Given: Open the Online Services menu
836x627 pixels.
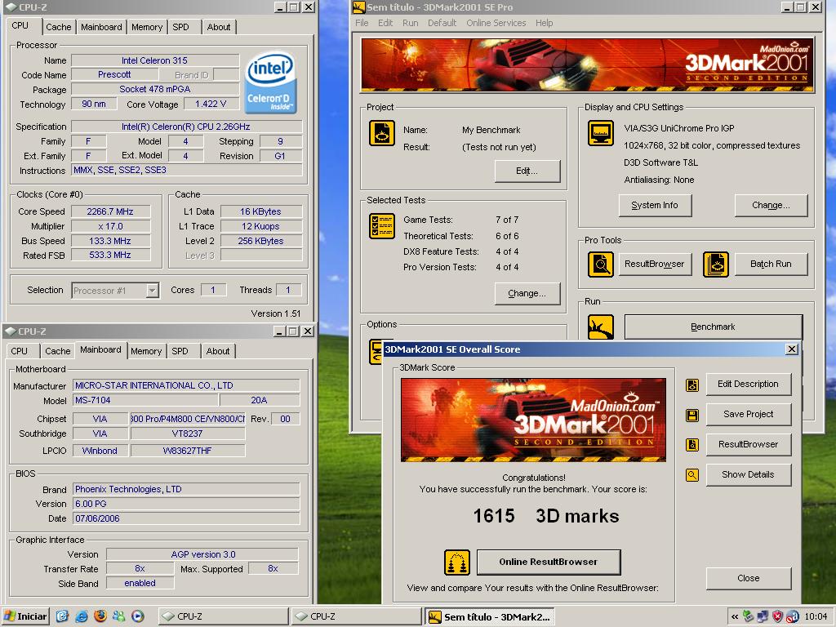Looking at the screenshot, I should click(x=496, y=23).
